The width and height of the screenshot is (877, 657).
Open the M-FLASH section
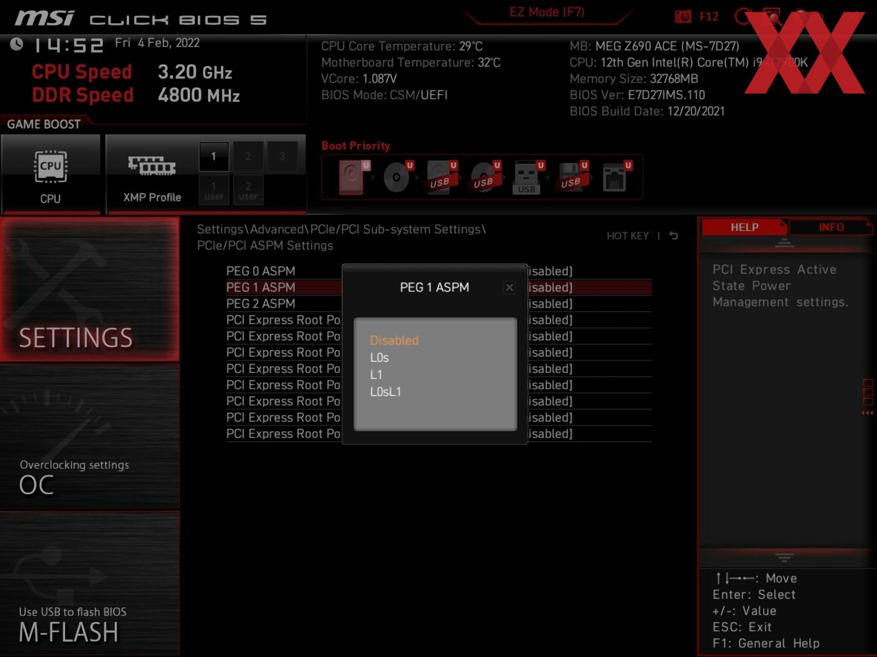[90, 584]
